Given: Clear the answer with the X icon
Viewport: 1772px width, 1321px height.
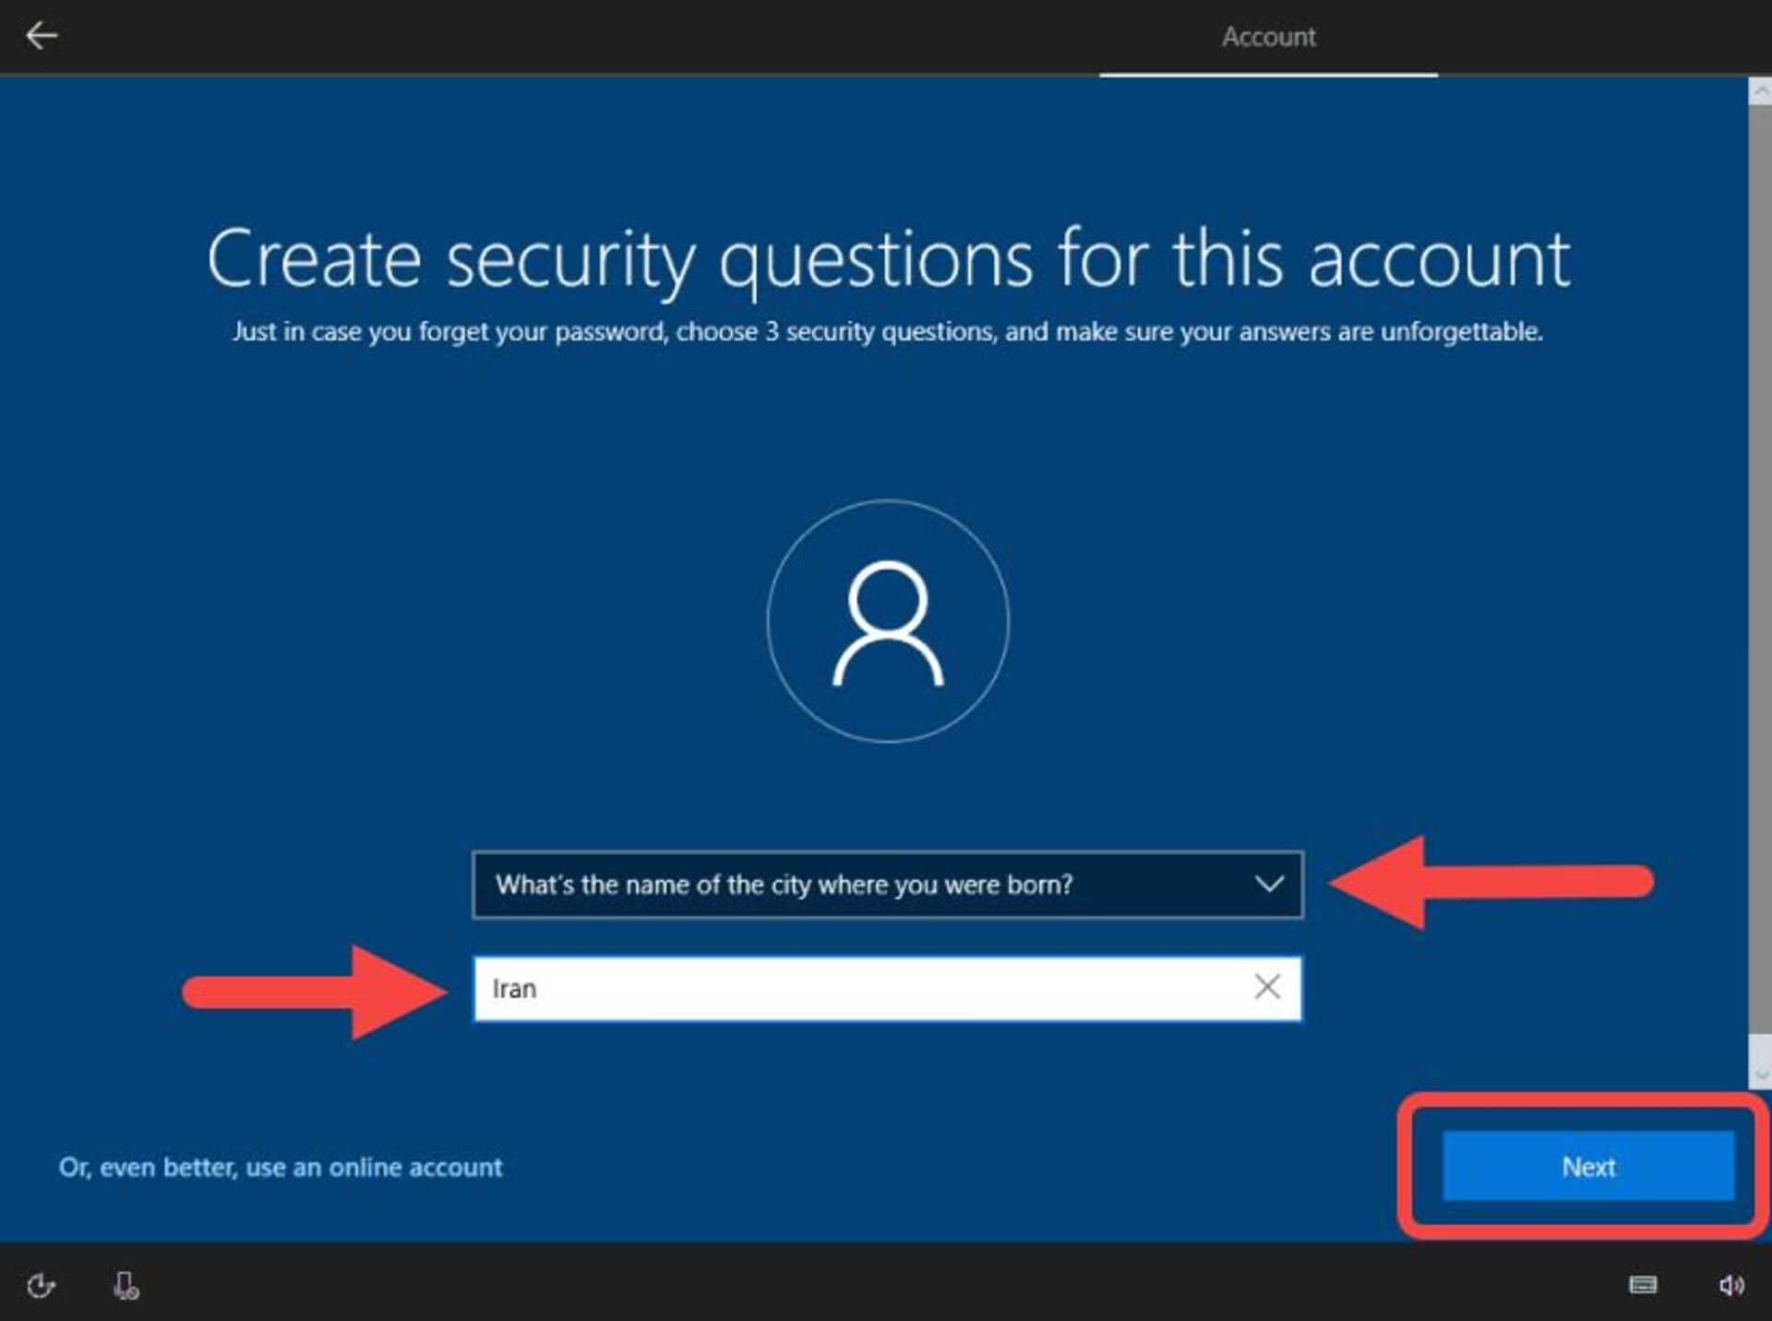Looking at the screenshot, I should 1267,987.
